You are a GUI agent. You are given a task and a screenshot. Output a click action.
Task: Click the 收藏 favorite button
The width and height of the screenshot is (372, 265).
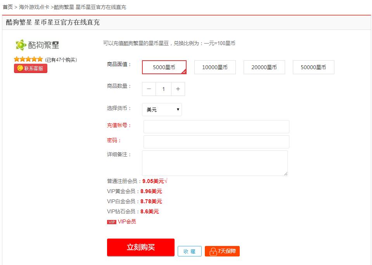pyautogui.click(x=190, y=251)
